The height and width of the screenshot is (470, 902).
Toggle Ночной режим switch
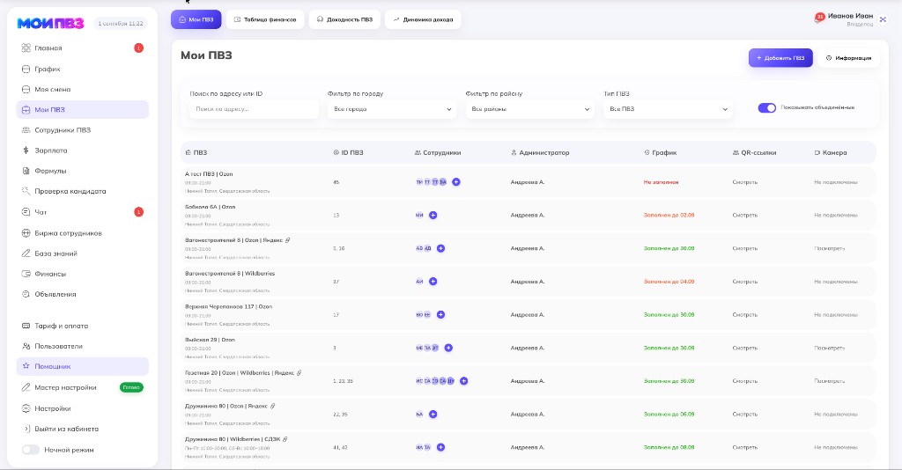tap(31, 450)
